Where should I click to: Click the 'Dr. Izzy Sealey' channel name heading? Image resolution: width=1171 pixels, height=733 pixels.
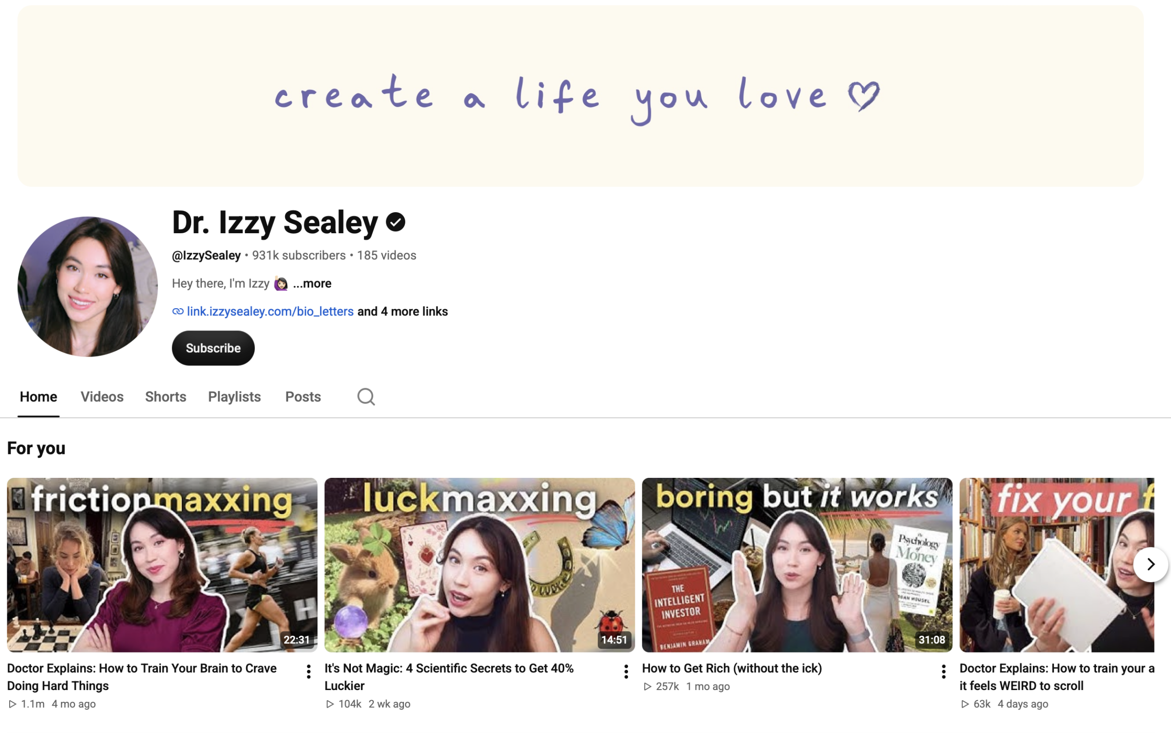[274, 222]
